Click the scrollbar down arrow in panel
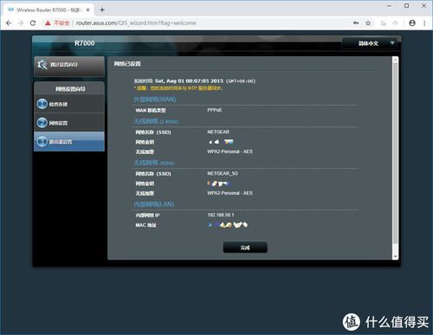The width and height of the screenshot is (433, 335). (395, 256)
